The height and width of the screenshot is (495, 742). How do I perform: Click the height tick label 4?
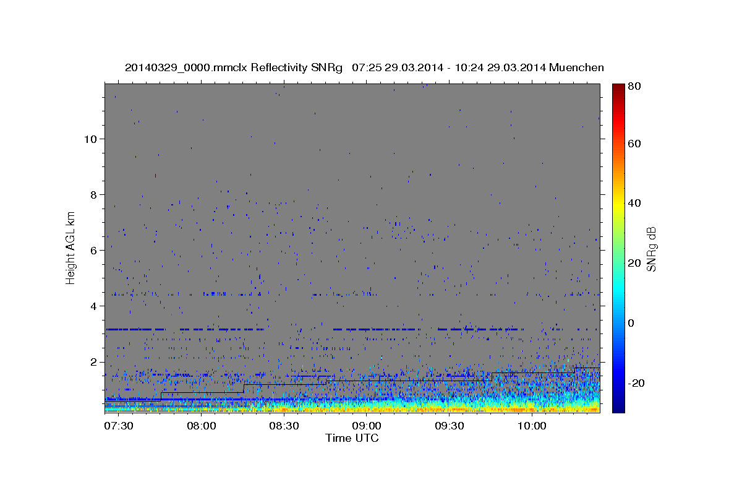[93, 306]
